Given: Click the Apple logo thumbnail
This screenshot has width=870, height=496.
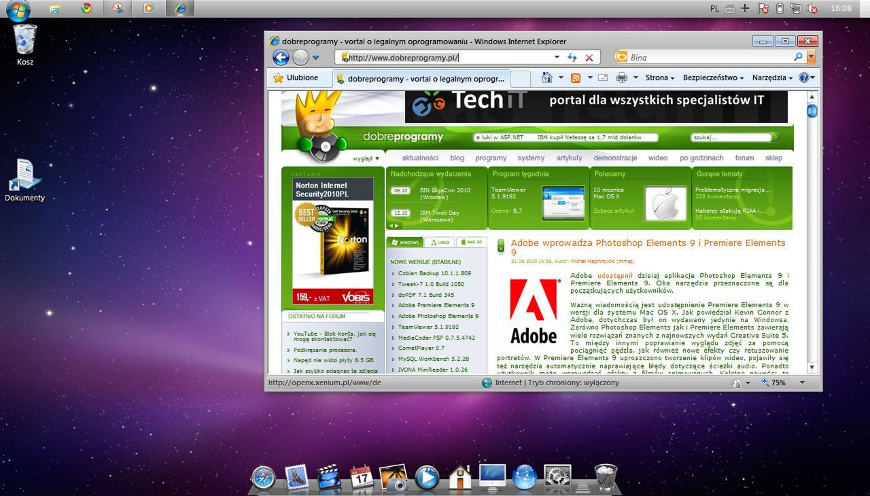Looking at the screenshot, I should tap(665, 203).
